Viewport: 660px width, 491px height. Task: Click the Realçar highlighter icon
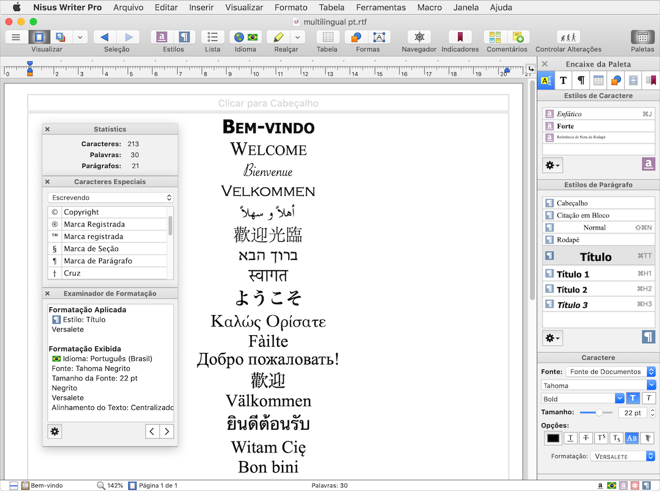(x=279, y=37)
